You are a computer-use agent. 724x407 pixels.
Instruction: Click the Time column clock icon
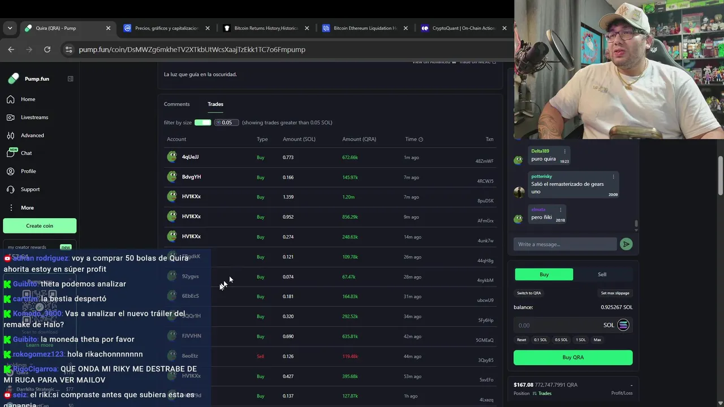[x=421, y=139]
